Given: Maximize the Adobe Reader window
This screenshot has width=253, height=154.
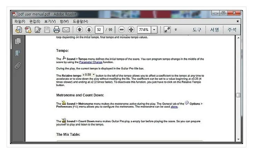Looking at the screenshot, I should (x=223, y=13).
